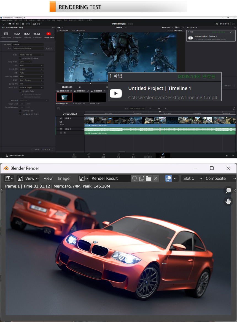
Task: Open project settings gear in Resolve
Action: point(233,156)
